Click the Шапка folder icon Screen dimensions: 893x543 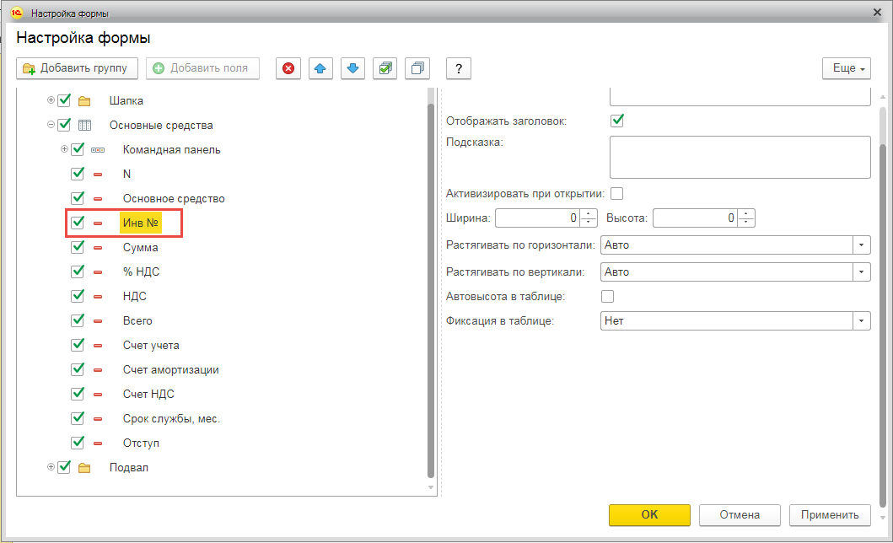pyautogui.click(x=84, y=101)
